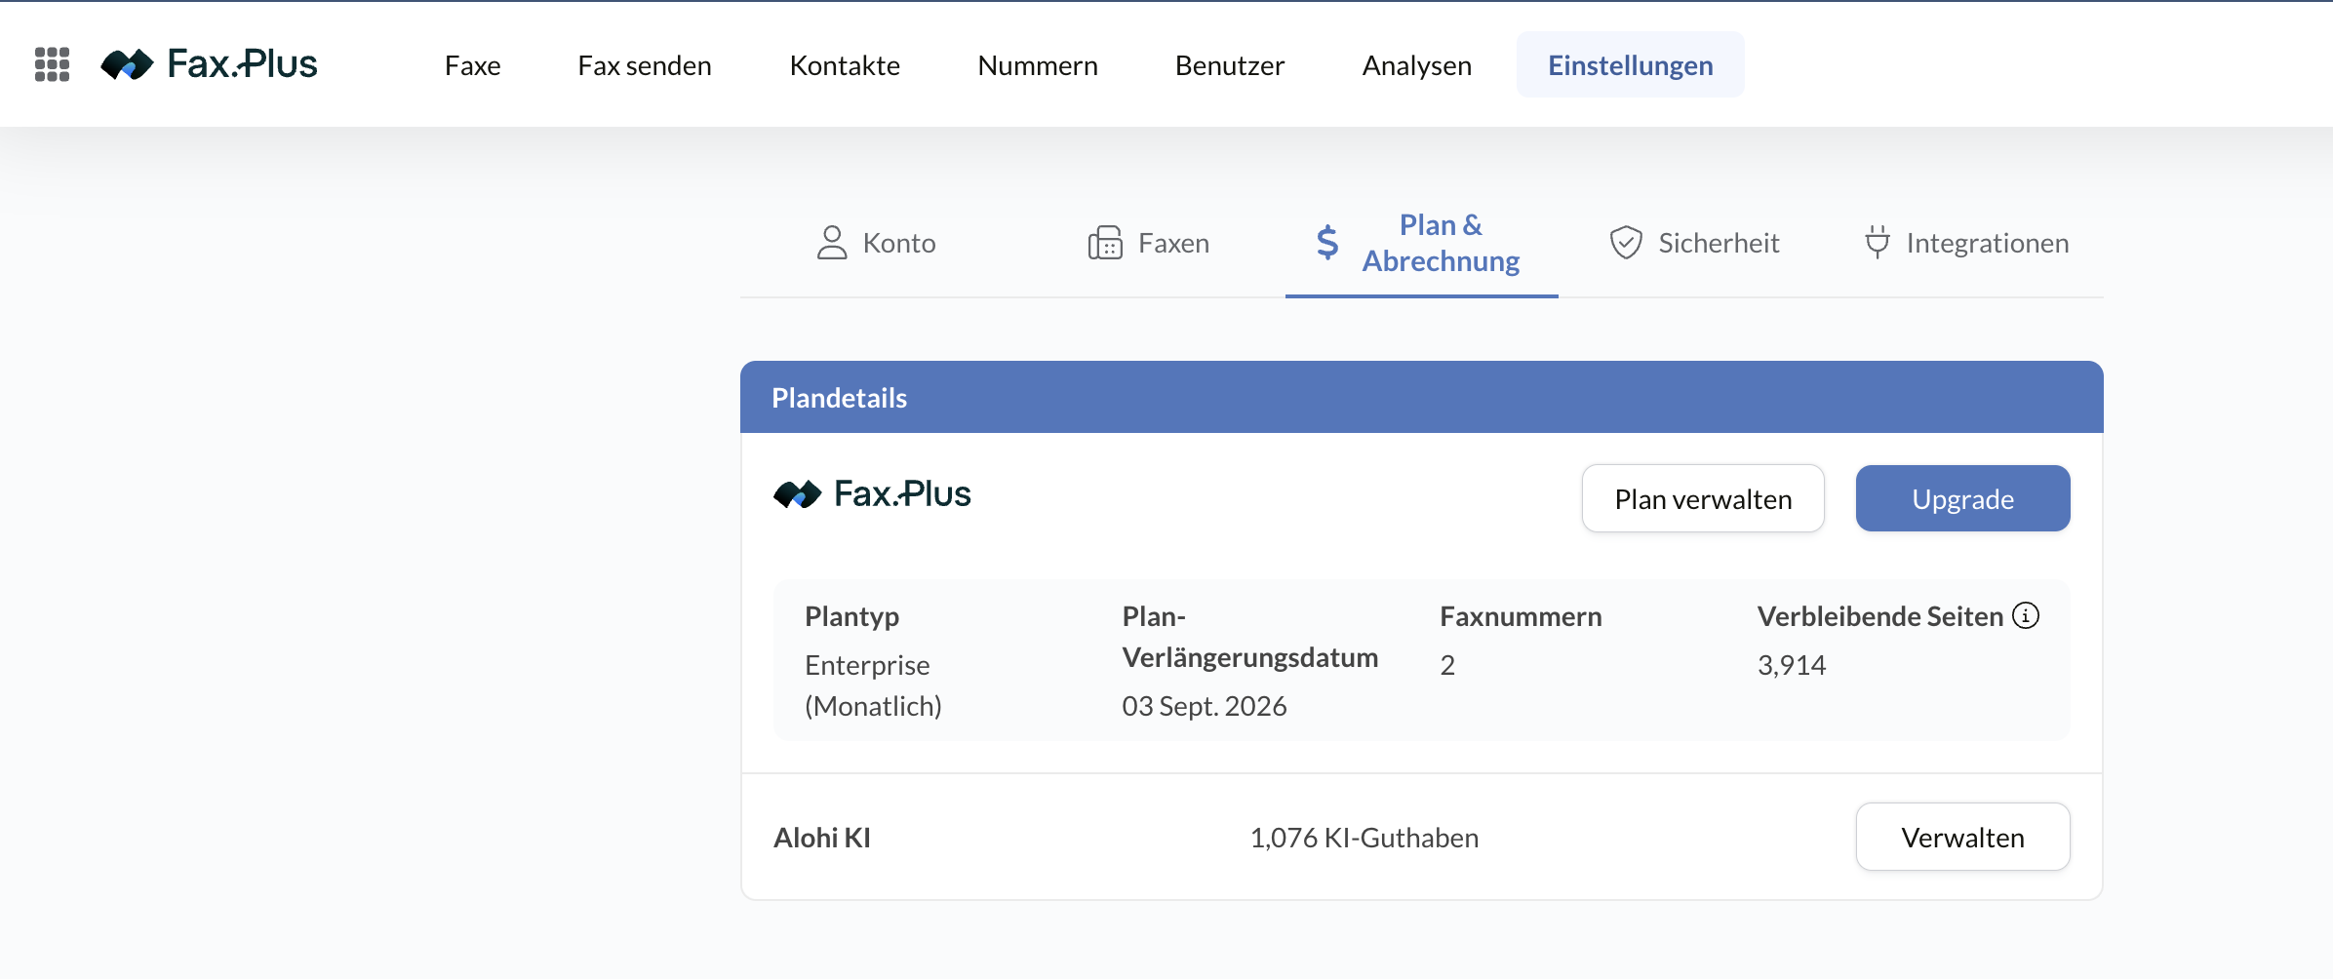Click the Plantyp label
The height and width of the screenshot is (979, 2333).
pos(852,616)
